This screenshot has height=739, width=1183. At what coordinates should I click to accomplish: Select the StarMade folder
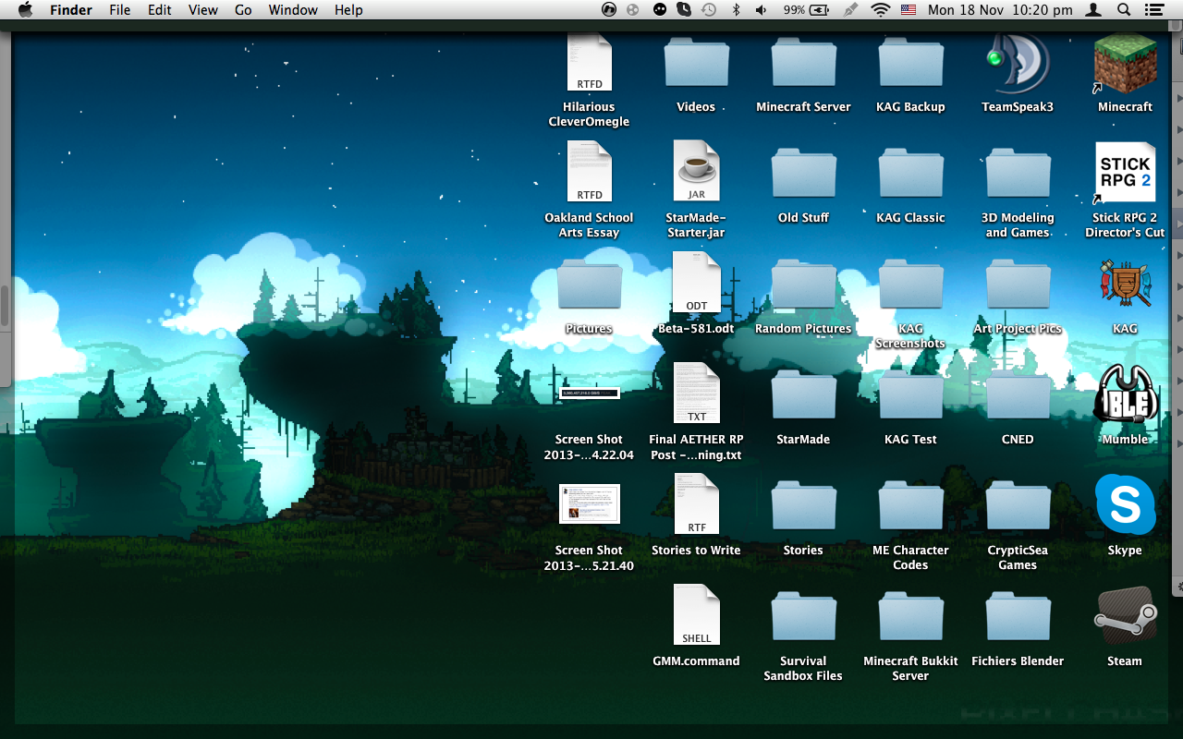(803, 395)
